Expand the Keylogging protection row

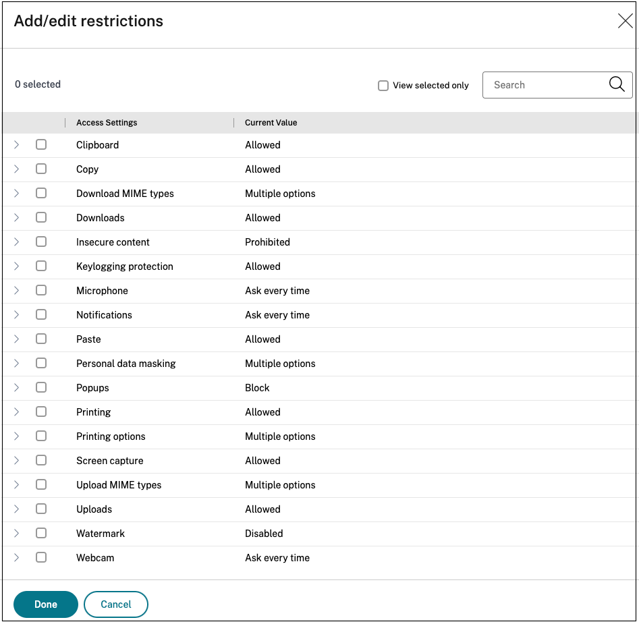[x=17, y=266]
